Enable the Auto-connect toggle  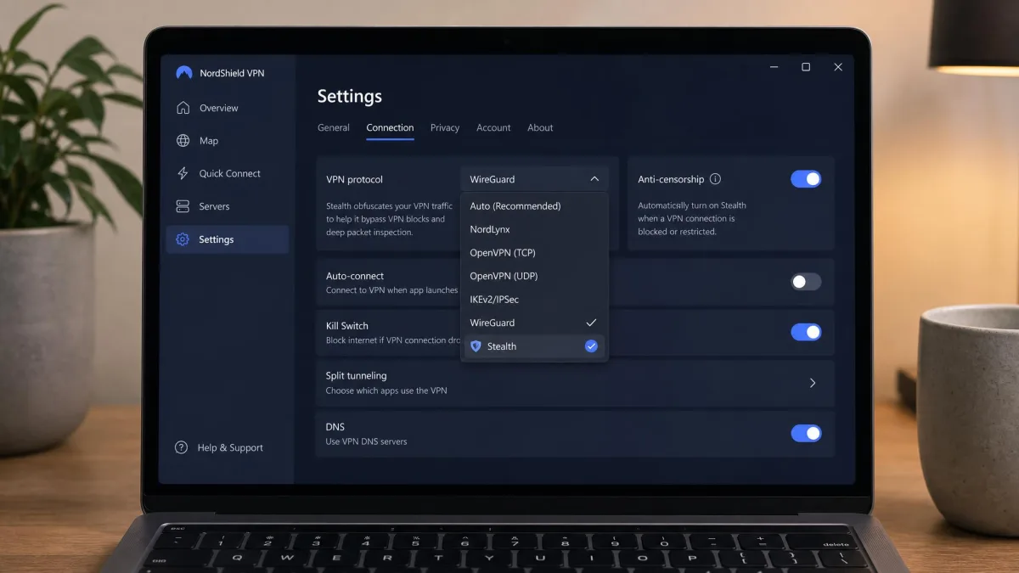tap(806, 282)
